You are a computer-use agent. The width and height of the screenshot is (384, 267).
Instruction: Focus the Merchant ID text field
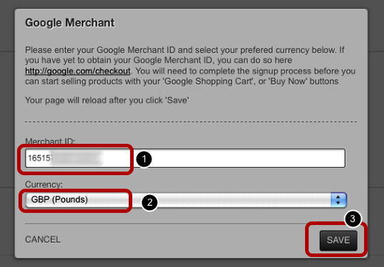pos(186,158)
